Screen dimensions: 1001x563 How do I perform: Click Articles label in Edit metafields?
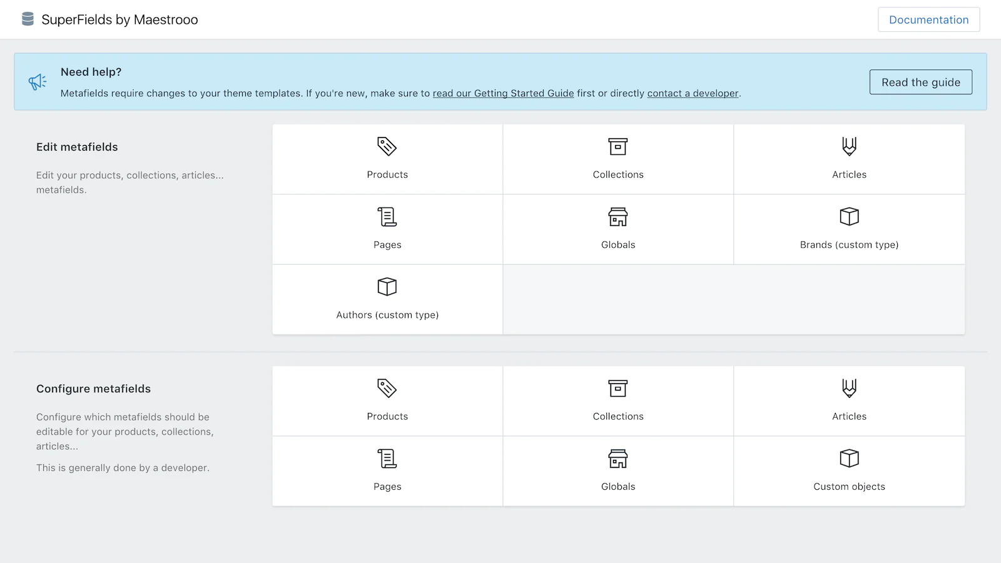coord(849,175)
